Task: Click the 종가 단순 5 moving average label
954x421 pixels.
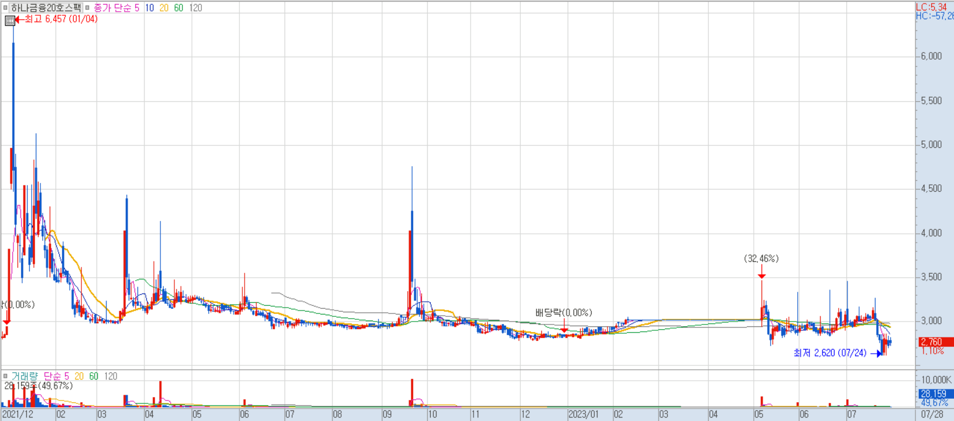Action: pos(116,8)
